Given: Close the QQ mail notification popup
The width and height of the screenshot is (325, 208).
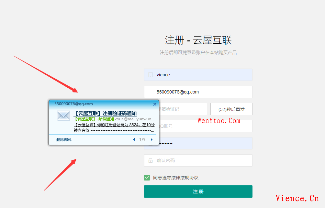Looking at the screenshot, I should 155,104.
